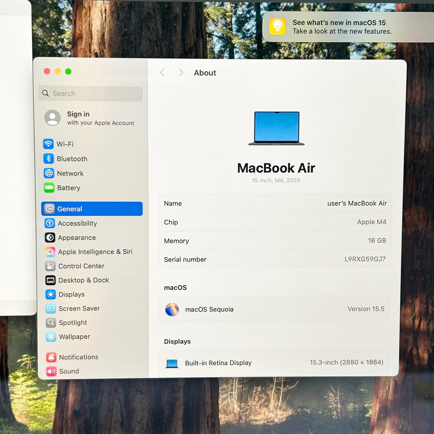
Task: Open Battery settings via the green icon
Action: point(49,188)
